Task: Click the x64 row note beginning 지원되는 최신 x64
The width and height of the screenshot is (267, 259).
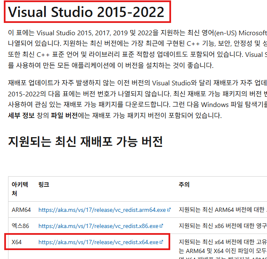Action: point(223,242)
